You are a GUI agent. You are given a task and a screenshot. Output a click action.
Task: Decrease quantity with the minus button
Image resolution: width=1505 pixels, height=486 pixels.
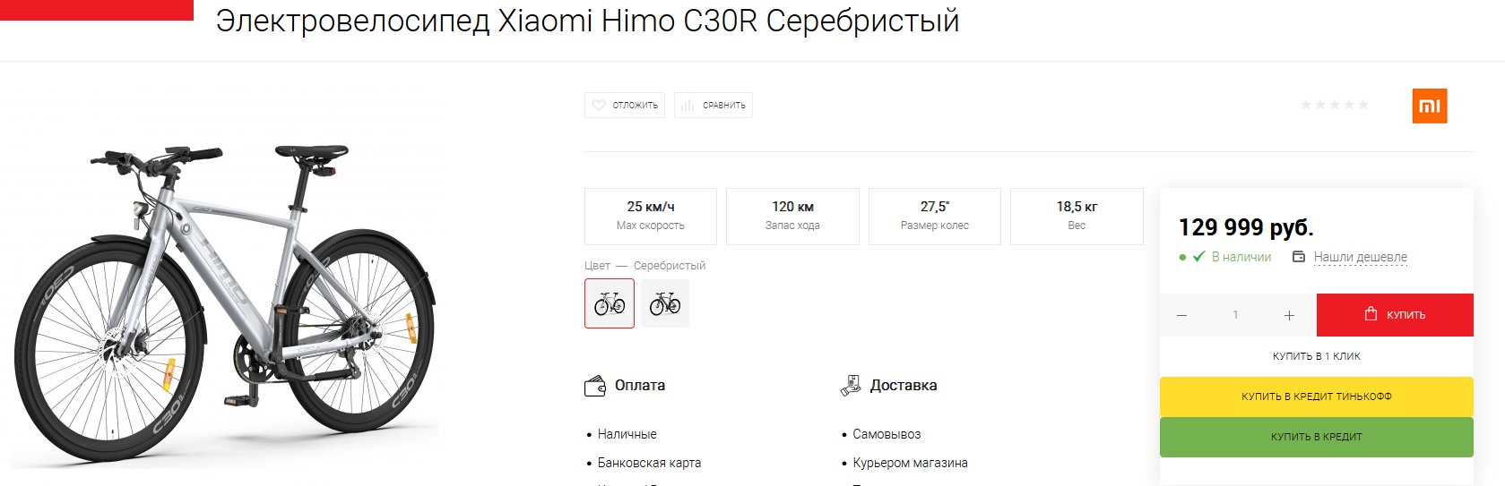[x=1181, y=315]
